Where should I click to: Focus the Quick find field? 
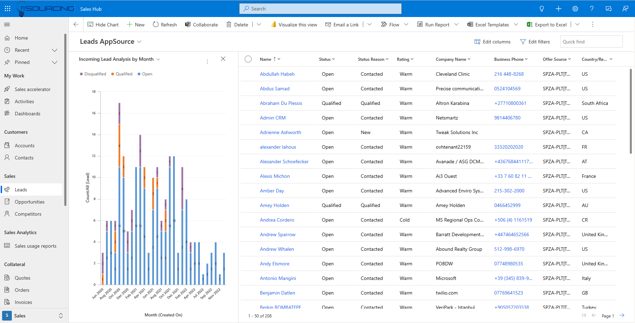click(591, 42)
